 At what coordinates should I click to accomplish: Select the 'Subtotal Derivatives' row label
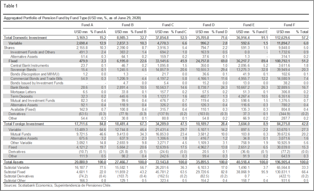click(x=19, y=176)
